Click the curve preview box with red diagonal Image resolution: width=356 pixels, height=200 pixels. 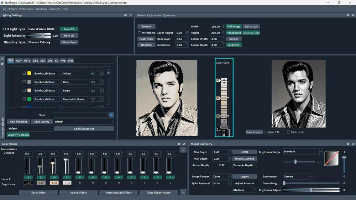point(331,158)
